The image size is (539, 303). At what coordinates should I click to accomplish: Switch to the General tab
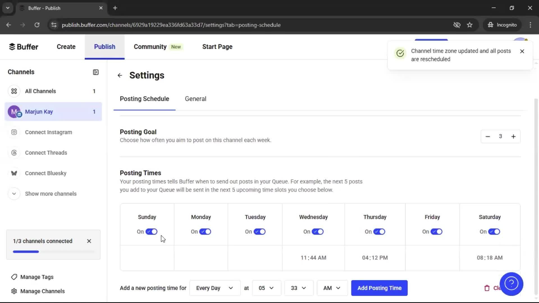[x=195, y=99]
